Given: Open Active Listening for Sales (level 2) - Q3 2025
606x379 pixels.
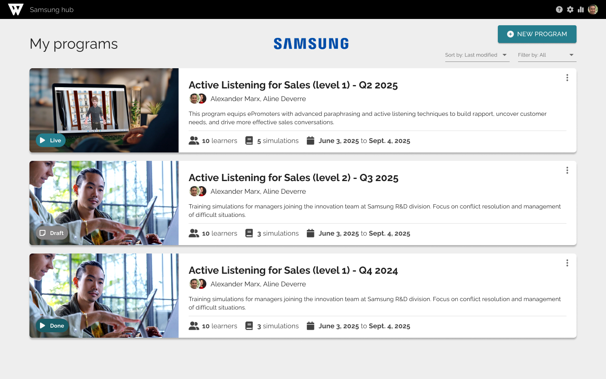Looking at the screenshot, I should tap(293, 178).
